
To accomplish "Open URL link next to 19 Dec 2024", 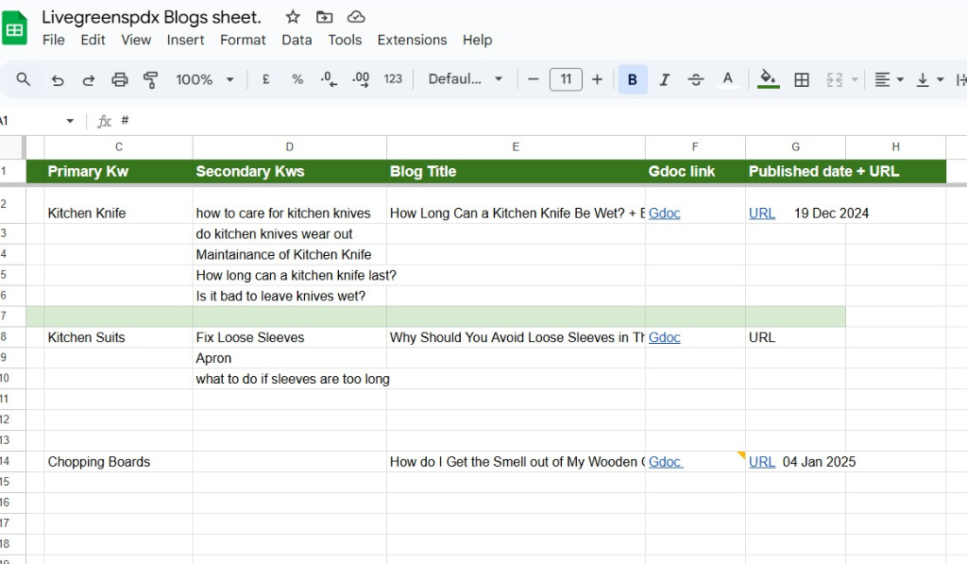I will (x=762, y=214).
